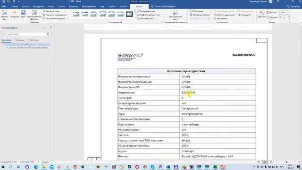Click the Width (Ширина) size field
This screenshot has width=302, height=170.
click(282, 17)
